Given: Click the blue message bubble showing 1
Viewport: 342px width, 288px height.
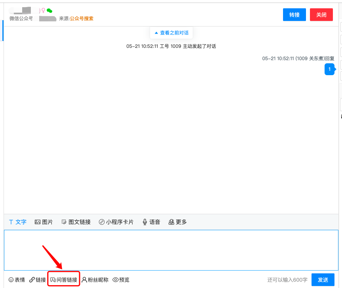Looking at the screenshot, I should tap(330, 69).
